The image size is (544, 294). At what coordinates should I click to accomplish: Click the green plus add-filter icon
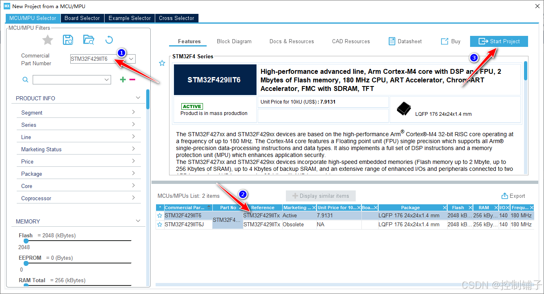123,80
